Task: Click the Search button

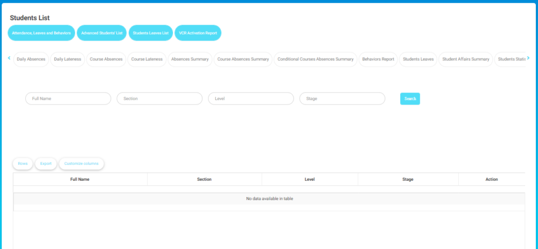Action: coord(410,99)
